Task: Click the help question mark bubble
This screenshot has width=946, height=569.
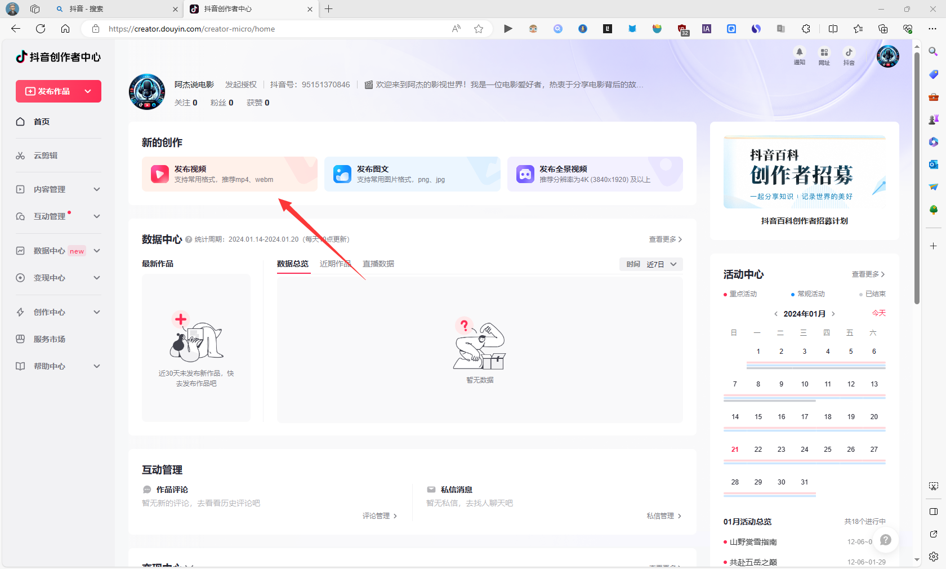Action: coord(885,540)
